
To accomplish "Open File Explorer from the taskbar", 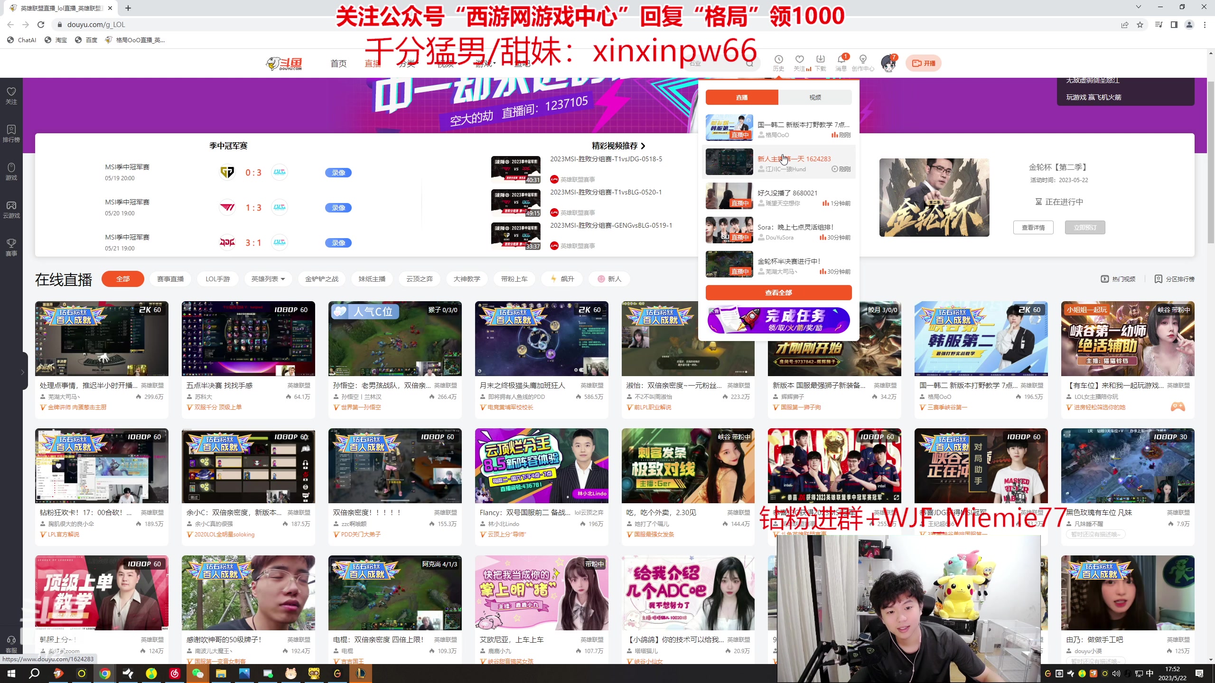I will click(221, 674).
